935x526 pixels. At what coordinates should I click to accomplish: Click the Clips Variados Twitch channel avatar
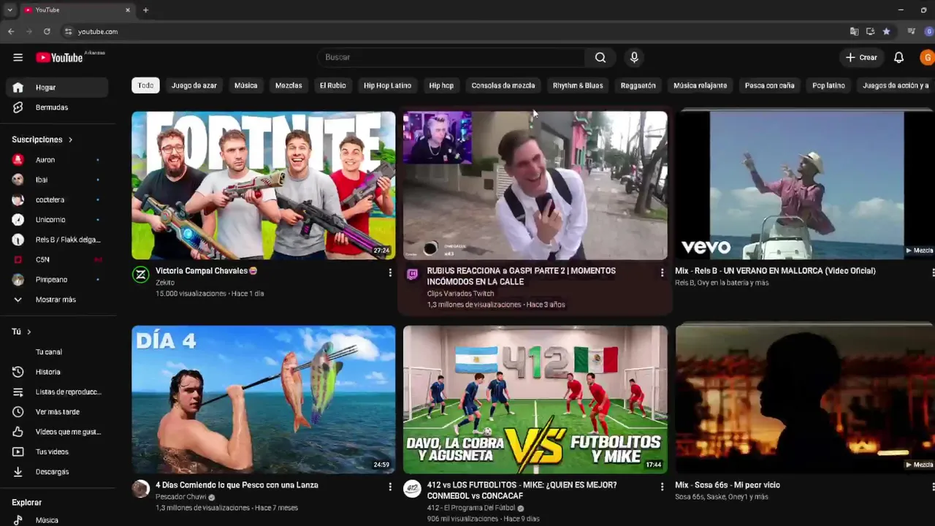tap(412, 275)
